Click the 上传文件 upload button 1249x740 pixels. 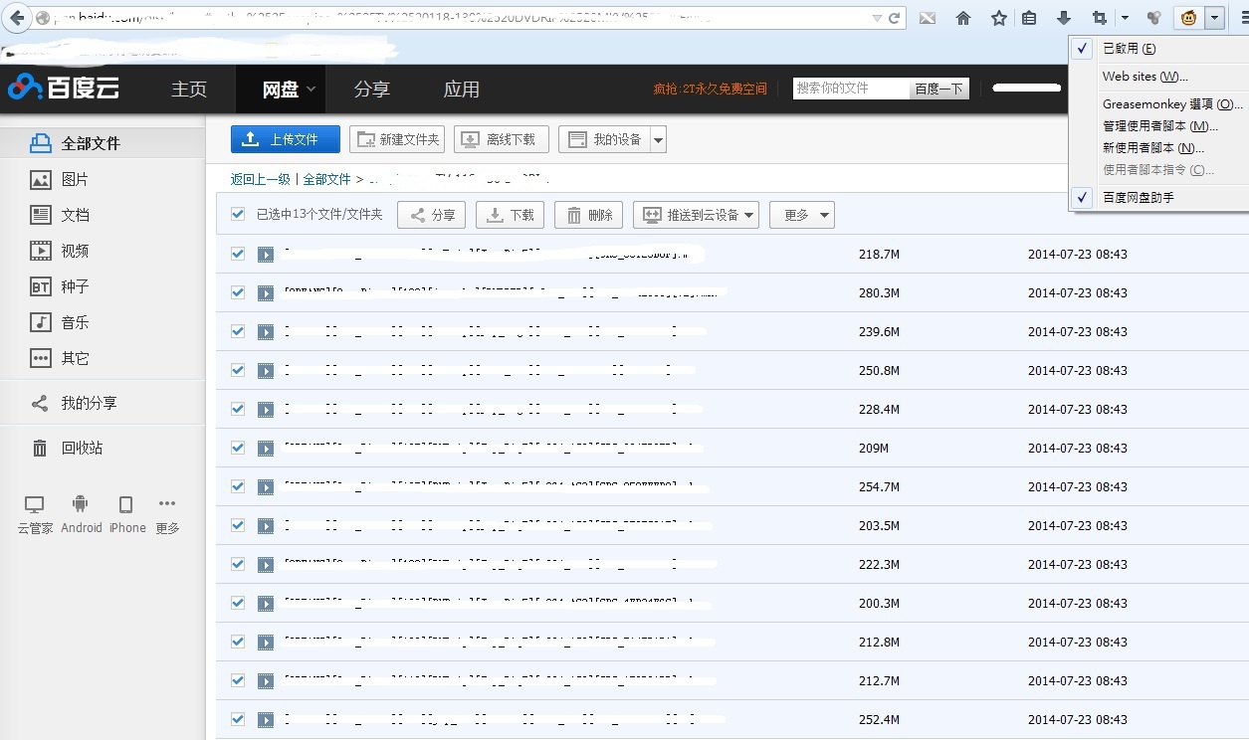pyautogui.click(x=285, y=140)
